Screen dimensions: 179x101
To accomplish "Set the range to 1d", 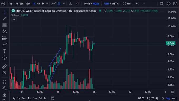I will pyautogui.click(x=45, y=98).
